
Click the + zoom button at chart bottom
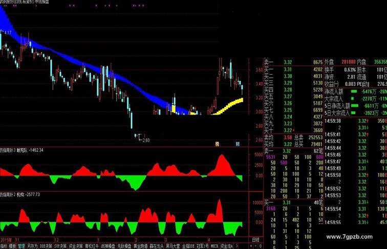251,246
